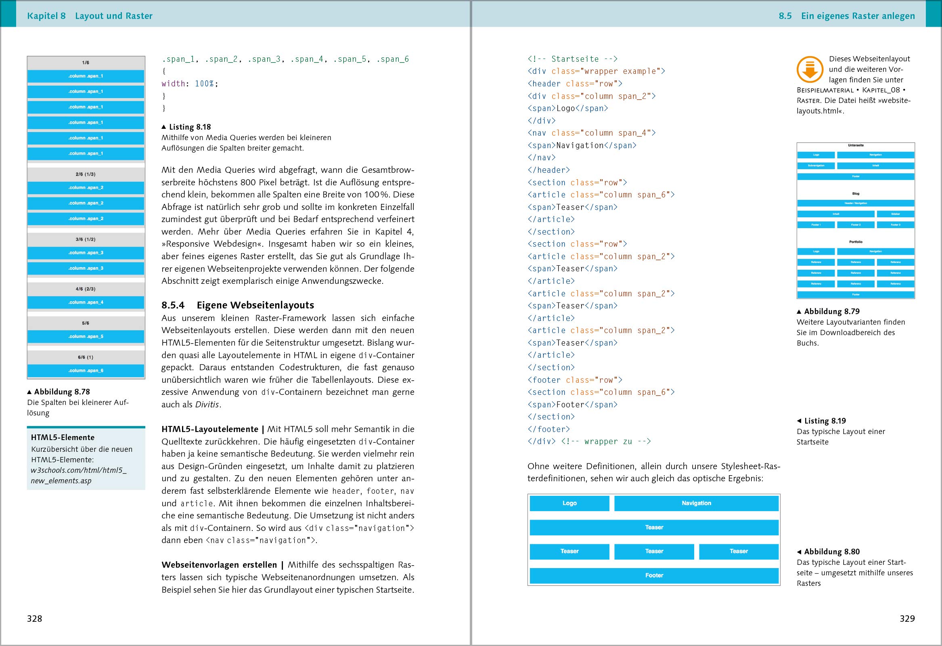Viewport: 942px width, 646px height.
Task: Click the code line <footer class="row">
Action: pyautogui.click(x=575, y=380)
